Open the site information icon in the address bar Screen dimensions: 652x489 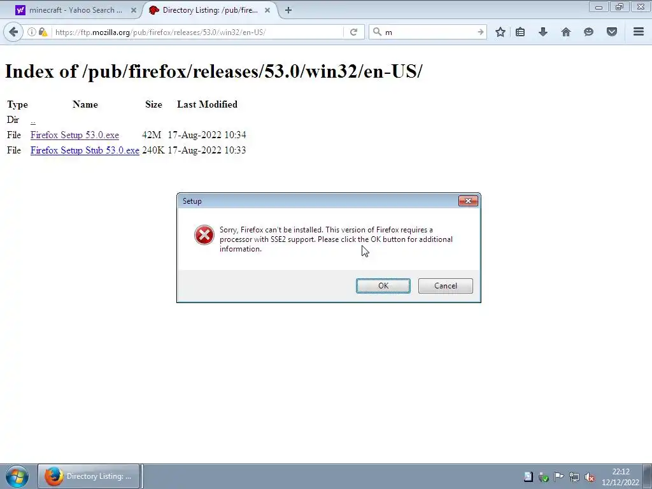click(x=32, y=32)
